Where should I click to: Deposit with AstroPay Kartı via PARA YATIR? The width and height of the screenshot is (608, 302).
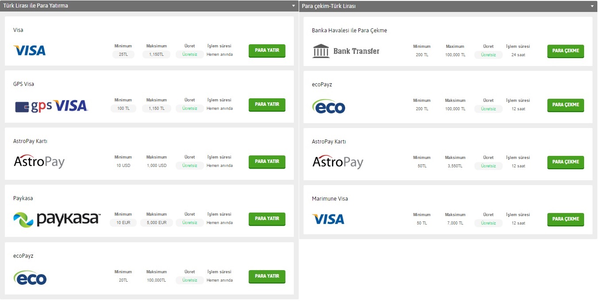[x=267, y=162]
